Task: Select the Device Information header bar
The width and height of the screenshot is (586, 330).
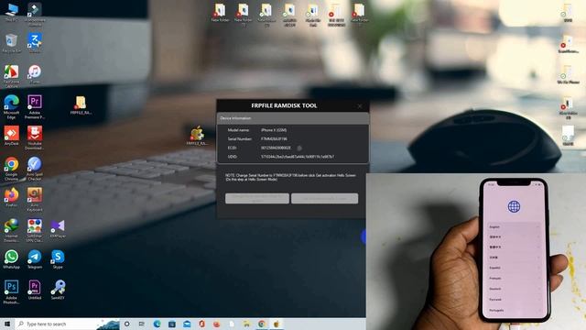Action: [x=293, y=118]
